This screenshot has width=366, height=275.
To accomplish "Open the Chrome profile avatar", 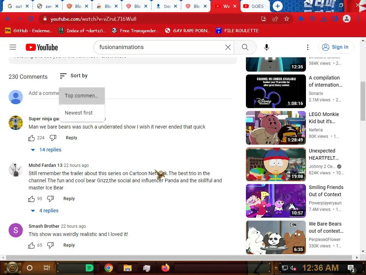I will click(347, 19).
